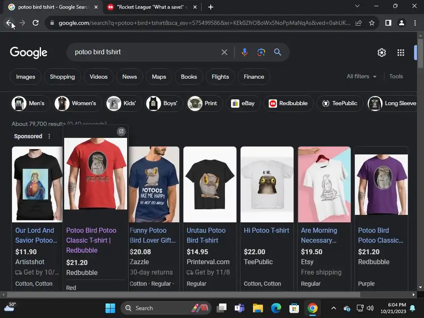
Task: Search by image with Google Lens icon
Action: pyautogui.click(x=261, y=52)
